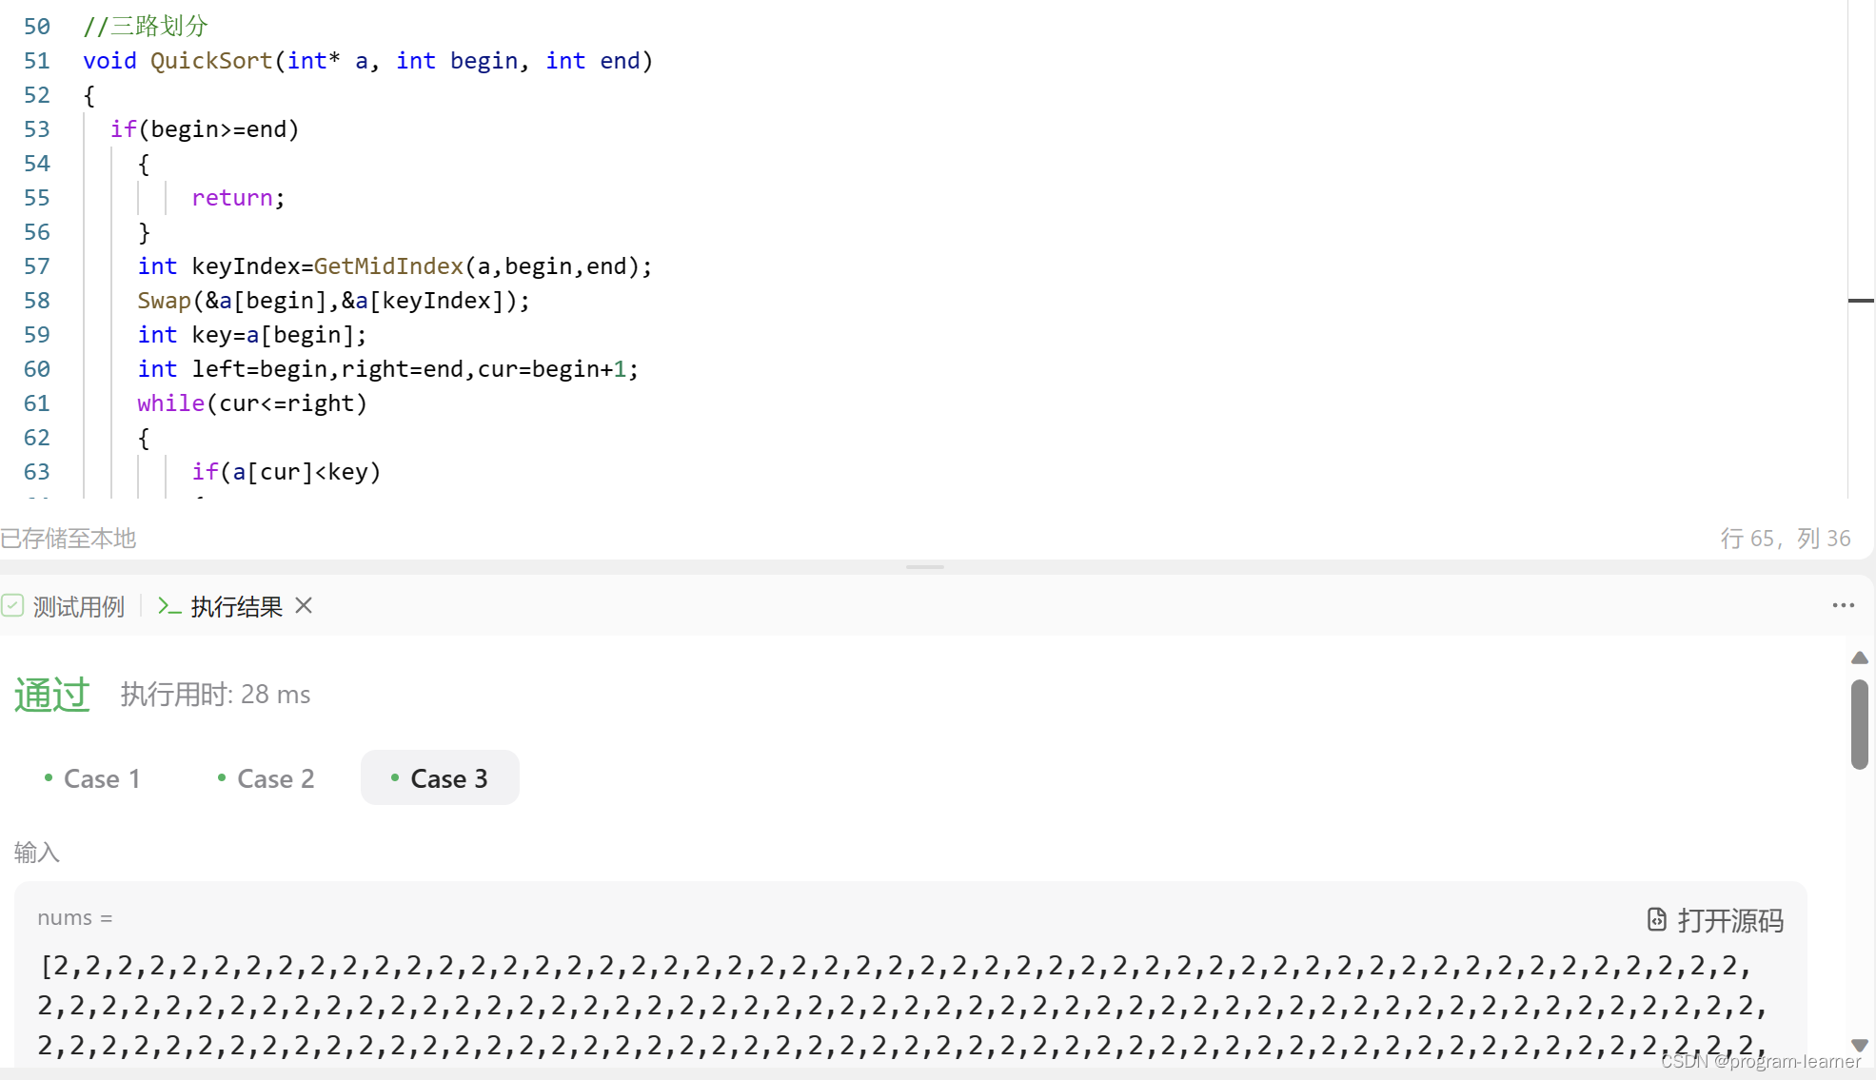Click 打开源码 to view source
1876x1080 pixels.
1715,920
